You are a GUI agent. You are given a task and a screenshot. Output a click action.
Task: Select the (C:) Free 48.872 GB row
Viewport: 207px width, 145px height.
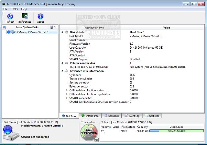tap(132, 67)
